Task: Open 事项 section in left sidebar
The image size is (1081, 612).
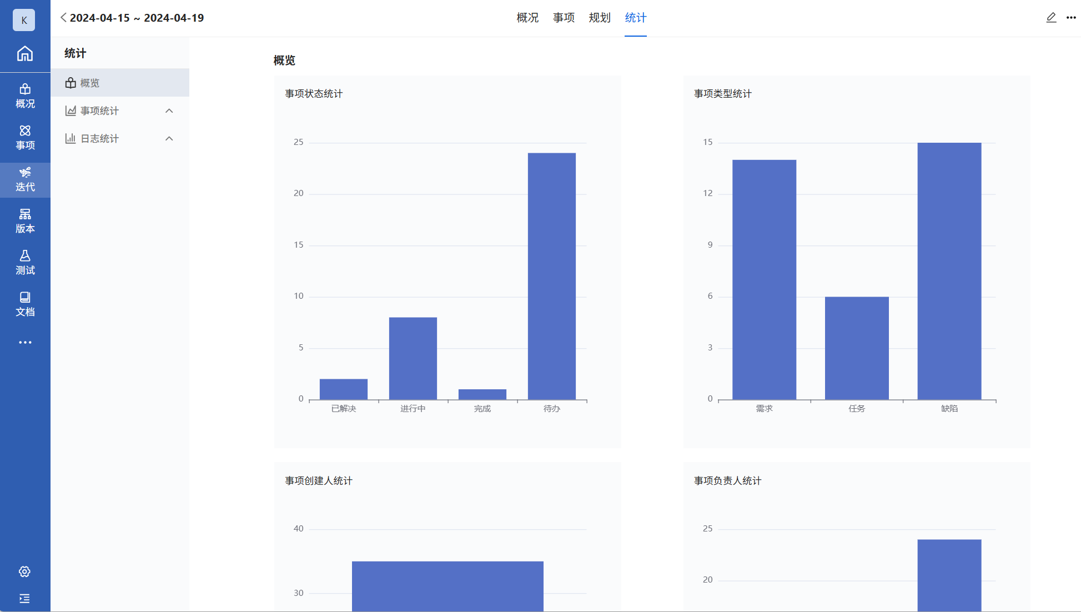Action: coord(25,138)
